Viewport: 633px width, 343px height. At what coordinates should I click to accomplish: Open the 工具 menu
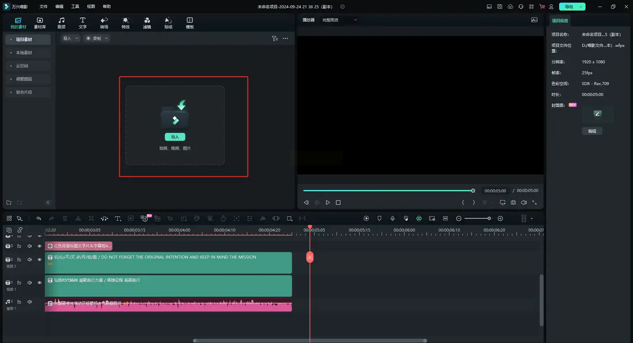pos(75,7)
